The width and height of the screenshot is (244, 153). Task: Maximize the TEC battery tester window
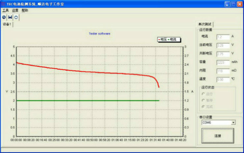pos(233,4)
